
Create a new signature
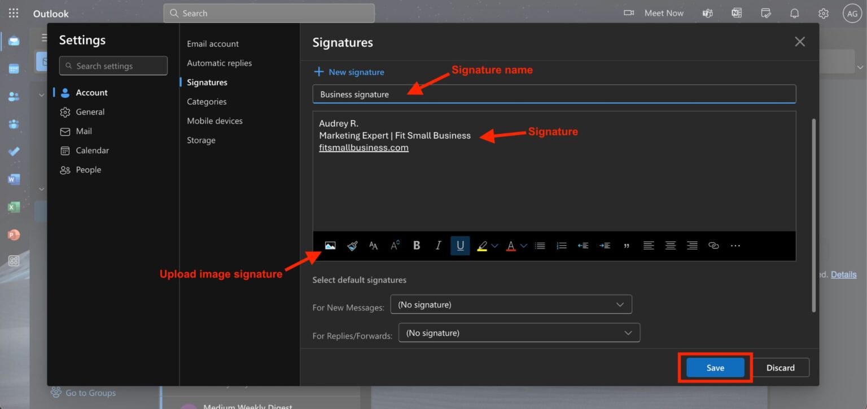[x=349, y=72]
